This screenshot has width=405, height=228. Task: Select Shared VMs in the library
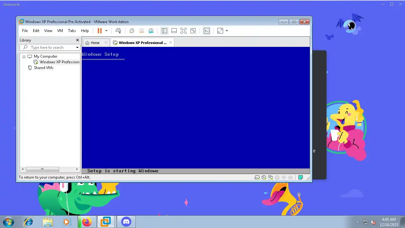pos(43,68)
